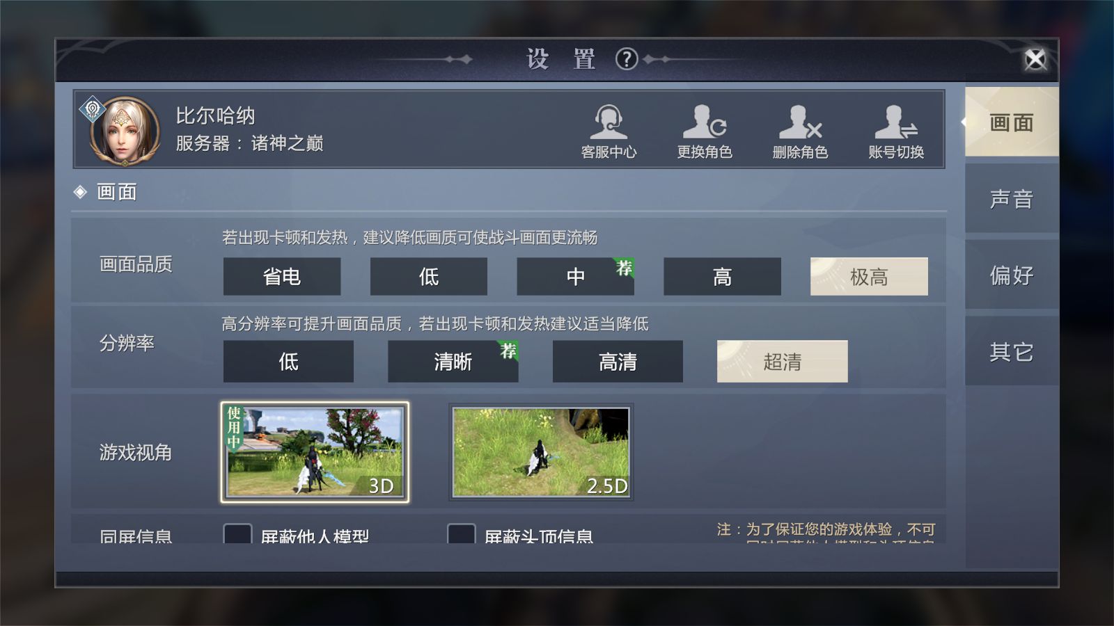Click the diamond marker next to 画面 heading
The width and height of the screenshot is (1114, 626).
79,191
